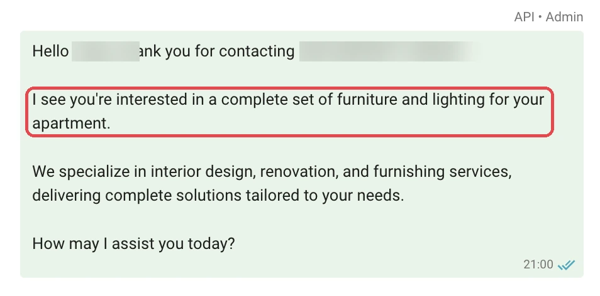Click the blurred recipient name after Hello
This screenshot has width=600, height=296.
[x=106, y=51]
